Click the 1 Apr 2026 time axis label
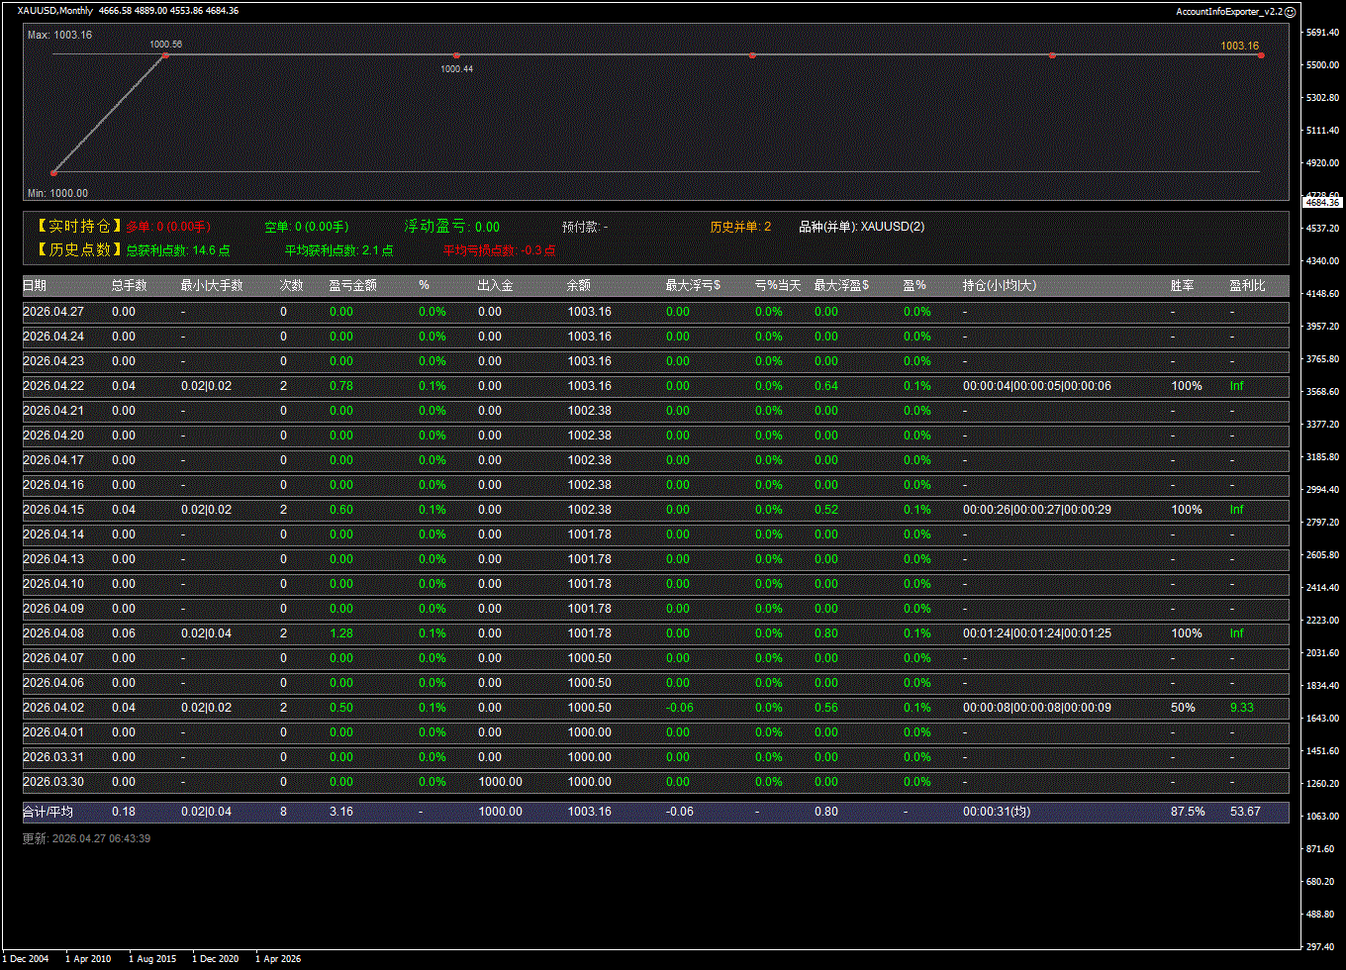 pyautogui.click(x=278, y=958)
